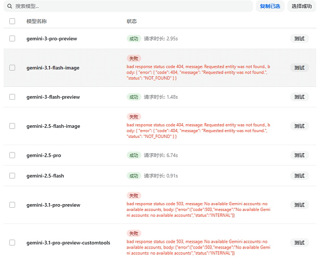This screenshot has width=323, height=261.
Task: Select the gemini-3.1-flash-image model name
Action: pyautogui.click(x=53, y=68)
